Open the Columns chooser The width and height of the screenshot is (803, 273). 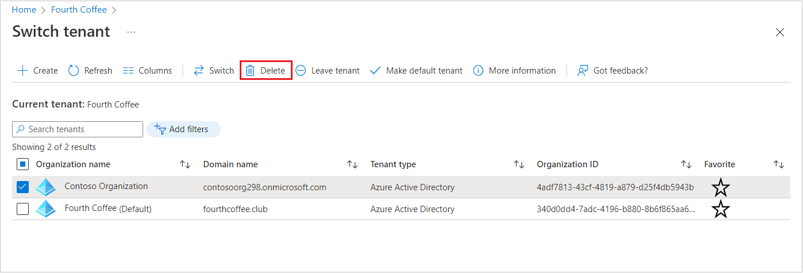(128, 71)
